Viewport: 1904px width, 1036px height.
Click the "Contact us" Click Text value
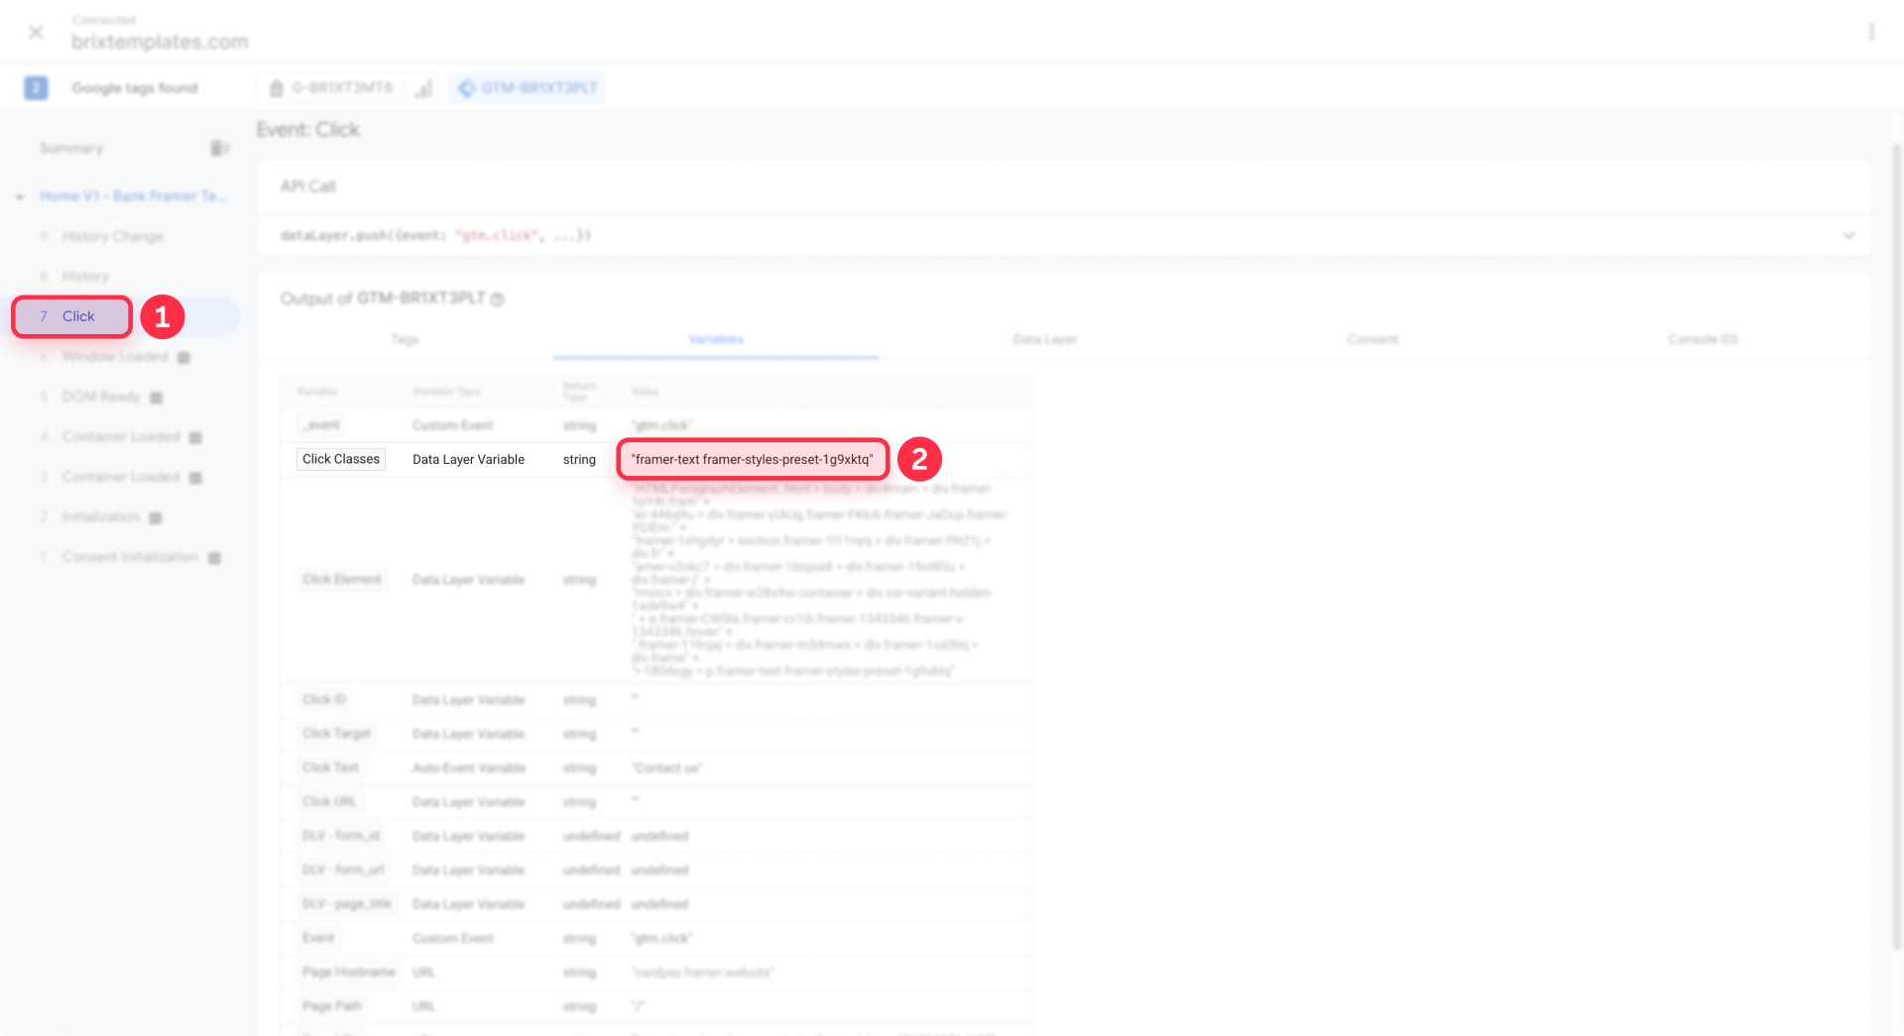(666, 768)
